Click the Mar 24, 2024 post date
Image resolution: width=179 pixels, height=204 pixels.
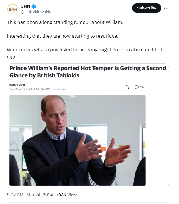(x=40, y=195)
